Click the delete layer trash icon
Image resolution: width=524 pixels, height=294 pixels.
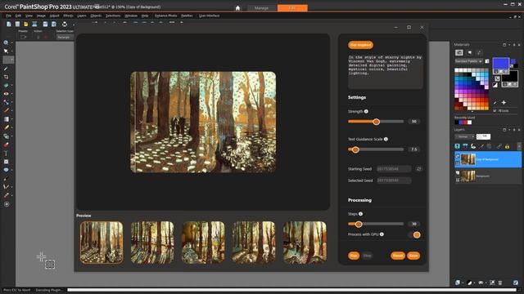500,283
